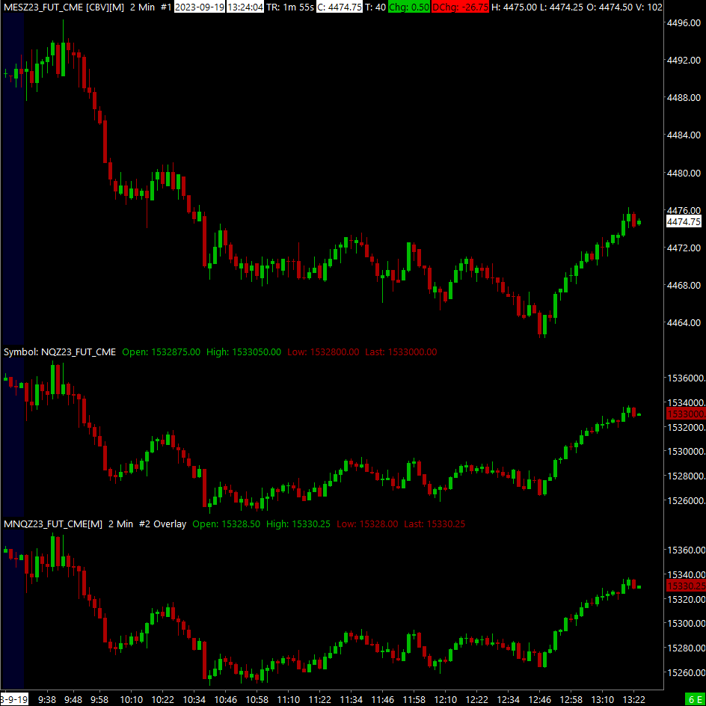Image resolution: width=706 pixels, height=706 pixels.
Task: Select the red 15330.25 last price tag
Action: click(x=685, y=586)
